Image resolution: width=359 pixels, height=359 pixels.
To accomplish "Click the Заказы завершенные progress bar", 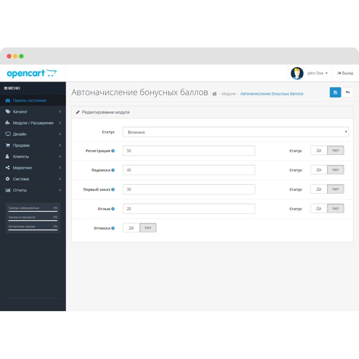I will click(x=33, y=211).
